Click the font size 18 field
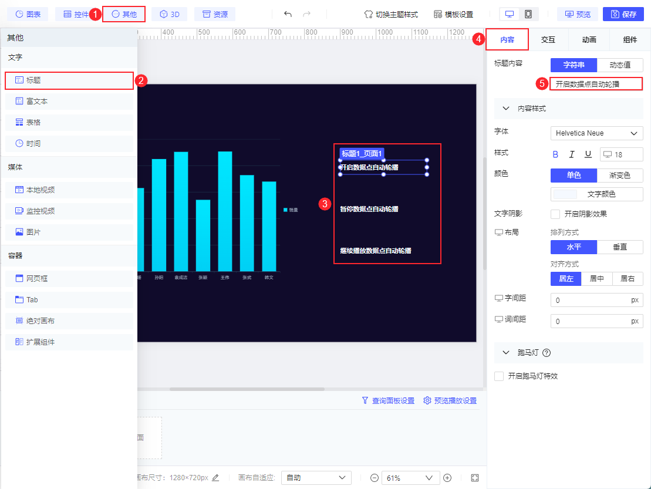The image size is (651, 489). 622,154
